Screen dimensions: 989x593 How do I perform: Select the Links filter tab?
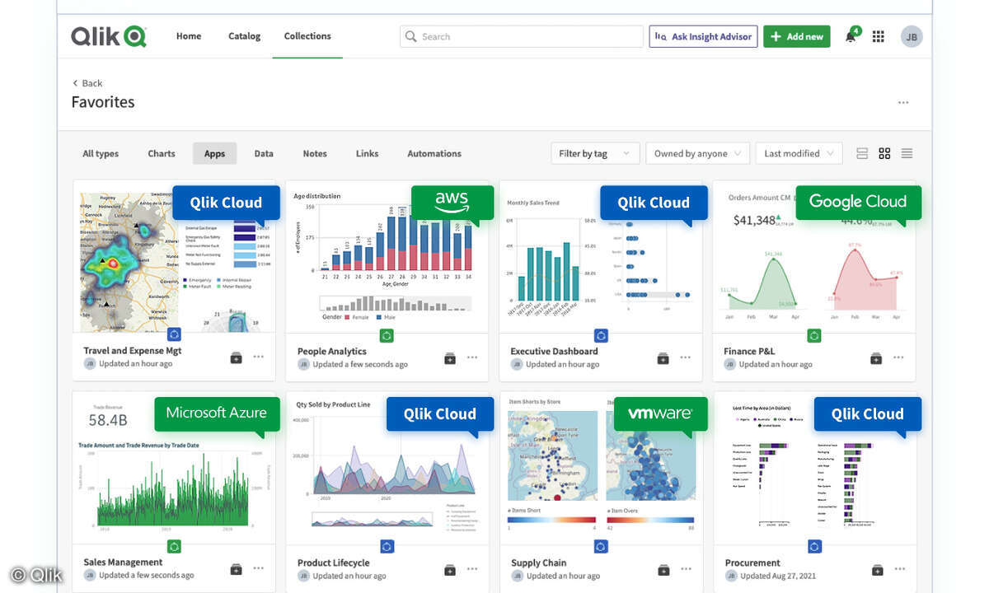coord(368,153)
